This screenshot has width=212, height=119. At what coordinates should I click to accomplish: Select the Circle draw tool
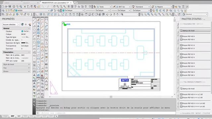tap(34, 39)
